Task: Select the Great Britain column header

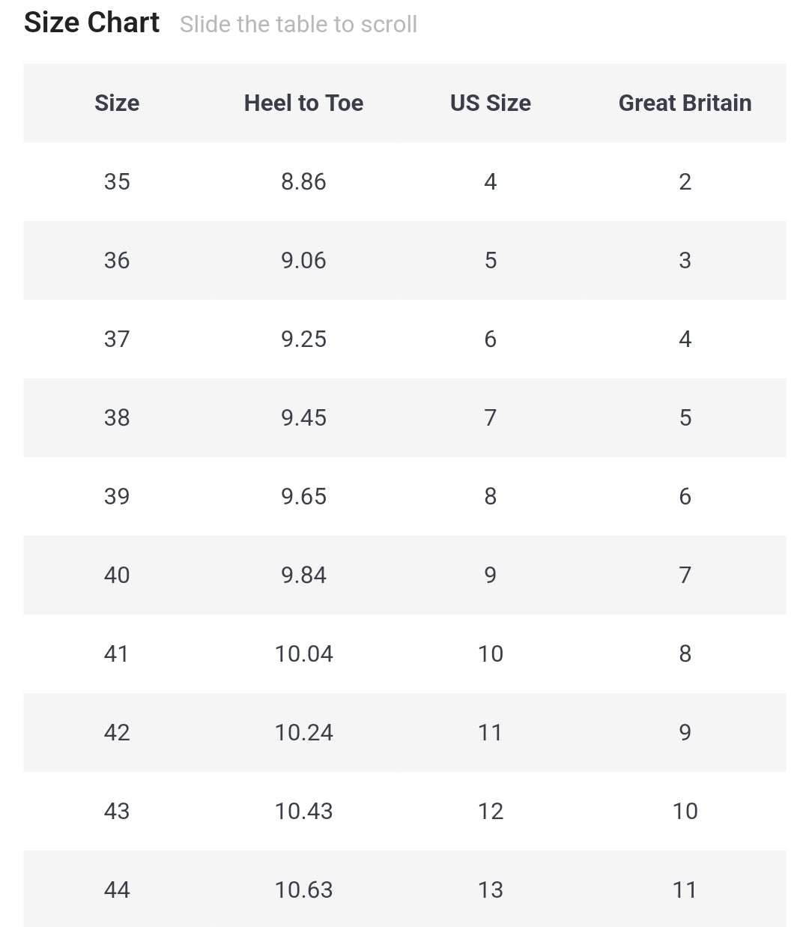Action: pos(685,103)
